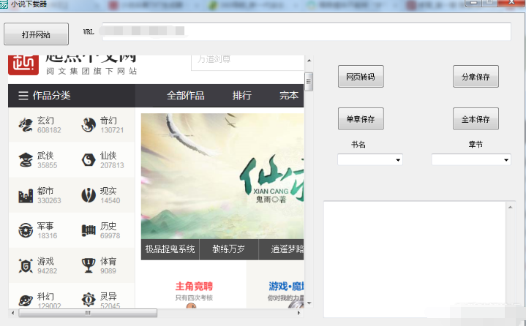
Task: Select the 逍遥梦路 banner tab
Action: 282,249
